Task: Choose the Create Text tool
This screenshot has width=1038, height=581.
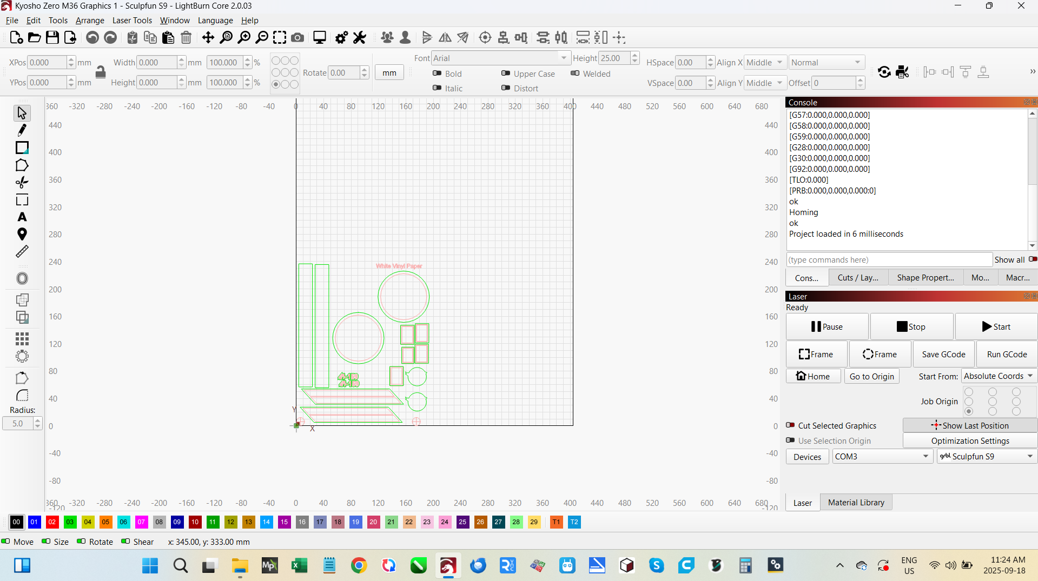Action: [x=22, y=217]
